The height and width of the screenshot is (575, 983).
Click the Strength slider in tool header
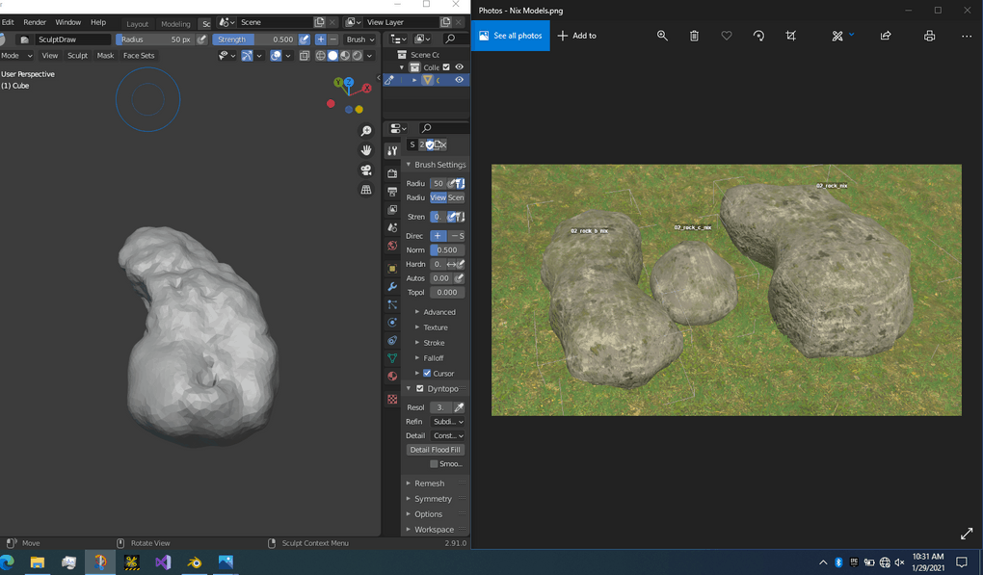click(254, 39)
